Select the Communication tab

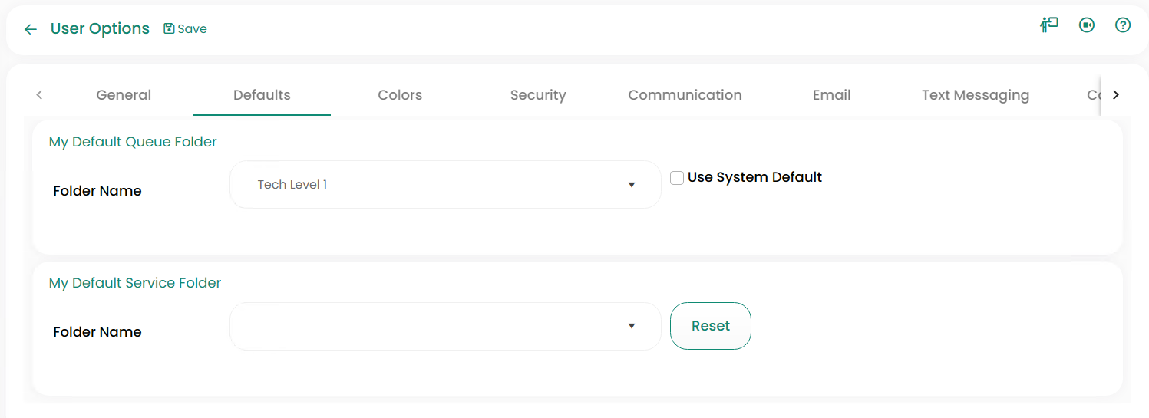[x=685, y=95]
